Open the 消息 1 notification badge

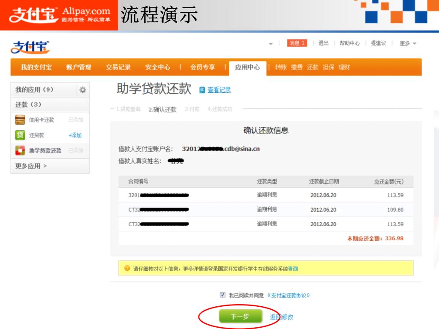point(297,43)
